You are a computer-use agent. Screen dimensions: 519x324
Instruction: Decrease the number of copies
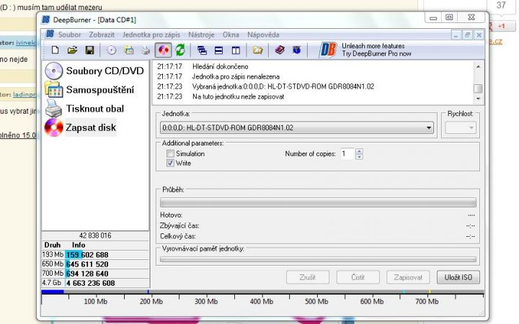pyautogui.click(x=359, y=157)
